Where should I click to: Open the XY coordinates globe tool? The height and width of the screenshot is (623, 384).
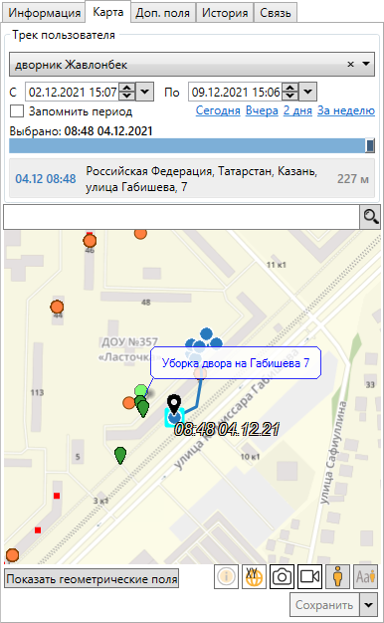click(x=254, y=576)
